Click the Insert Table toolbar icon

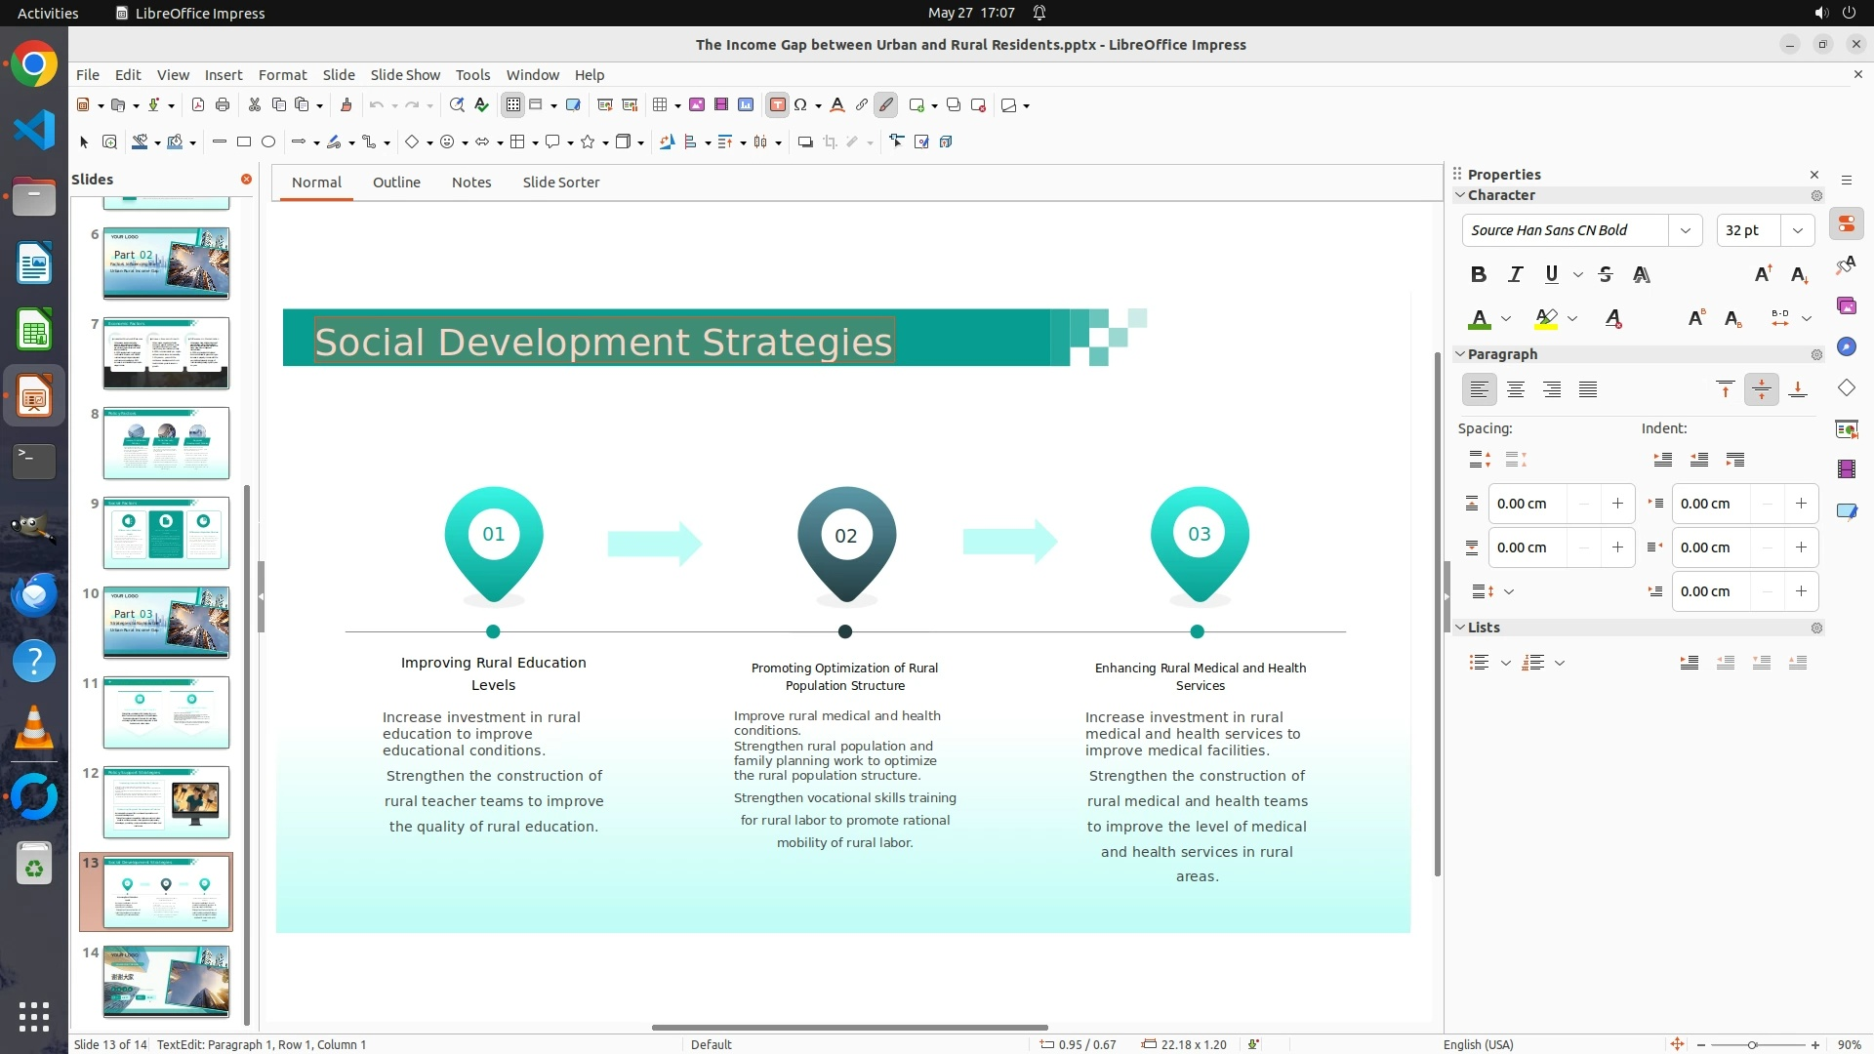661,105
